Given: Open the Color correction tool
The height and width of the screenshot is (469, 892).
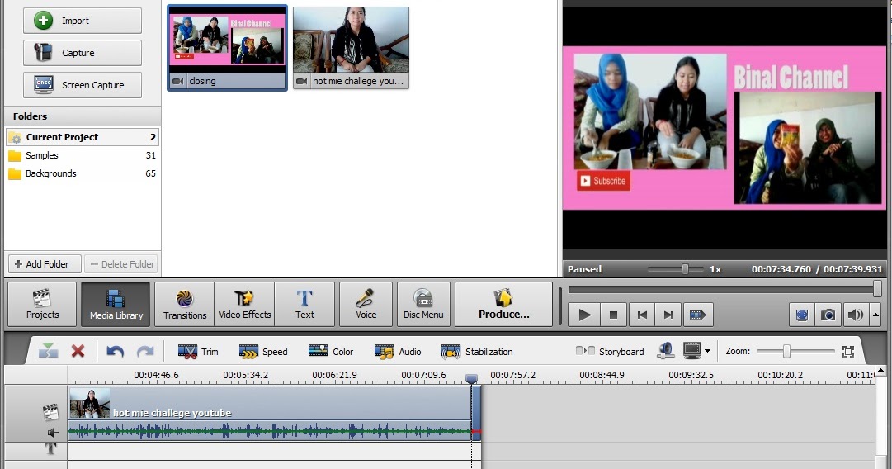Looking at the screenshot, I should coord(331,352).
